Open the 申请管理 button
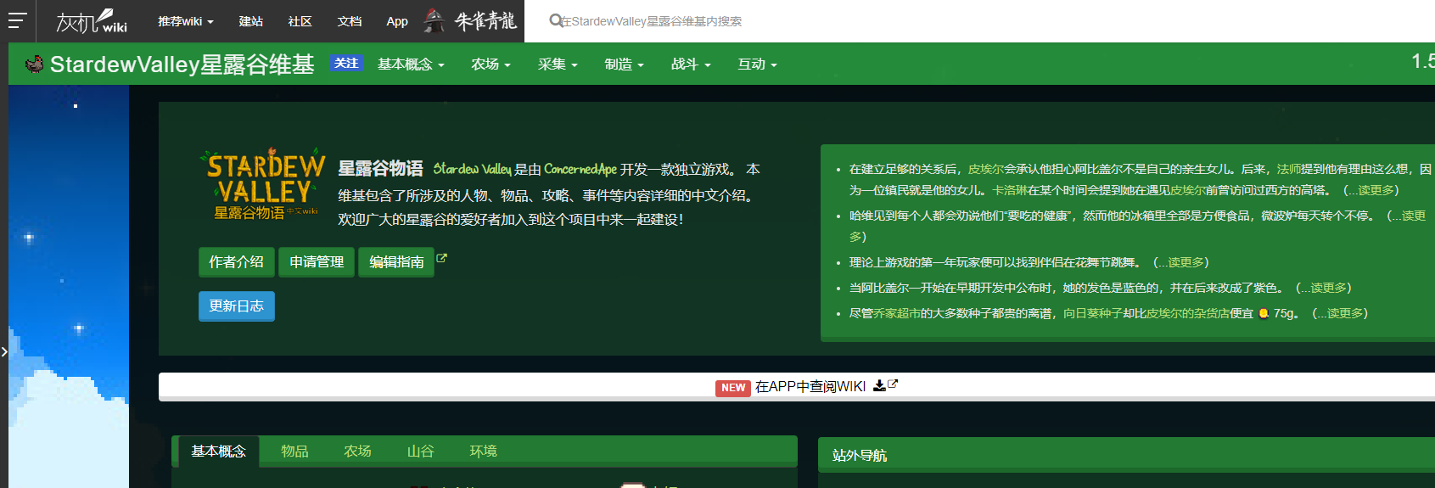 [x=317, y=262]
